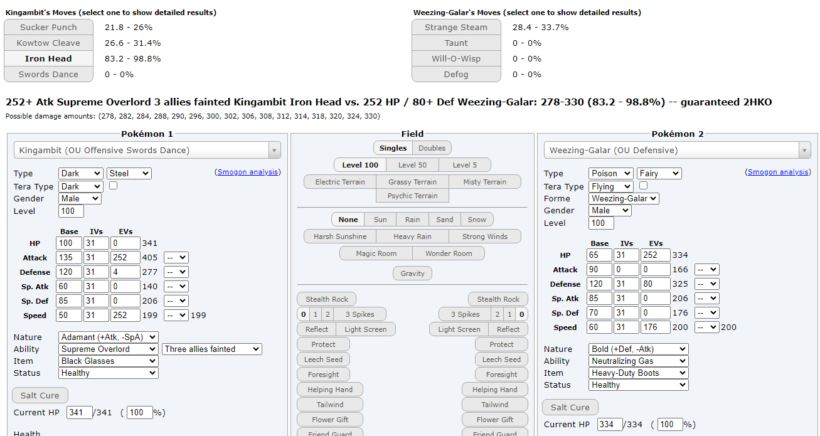Tick Weezing-Galar's Tera Type checkbox
This screenshot has height=436, width=820.
(x=643, y=186)
